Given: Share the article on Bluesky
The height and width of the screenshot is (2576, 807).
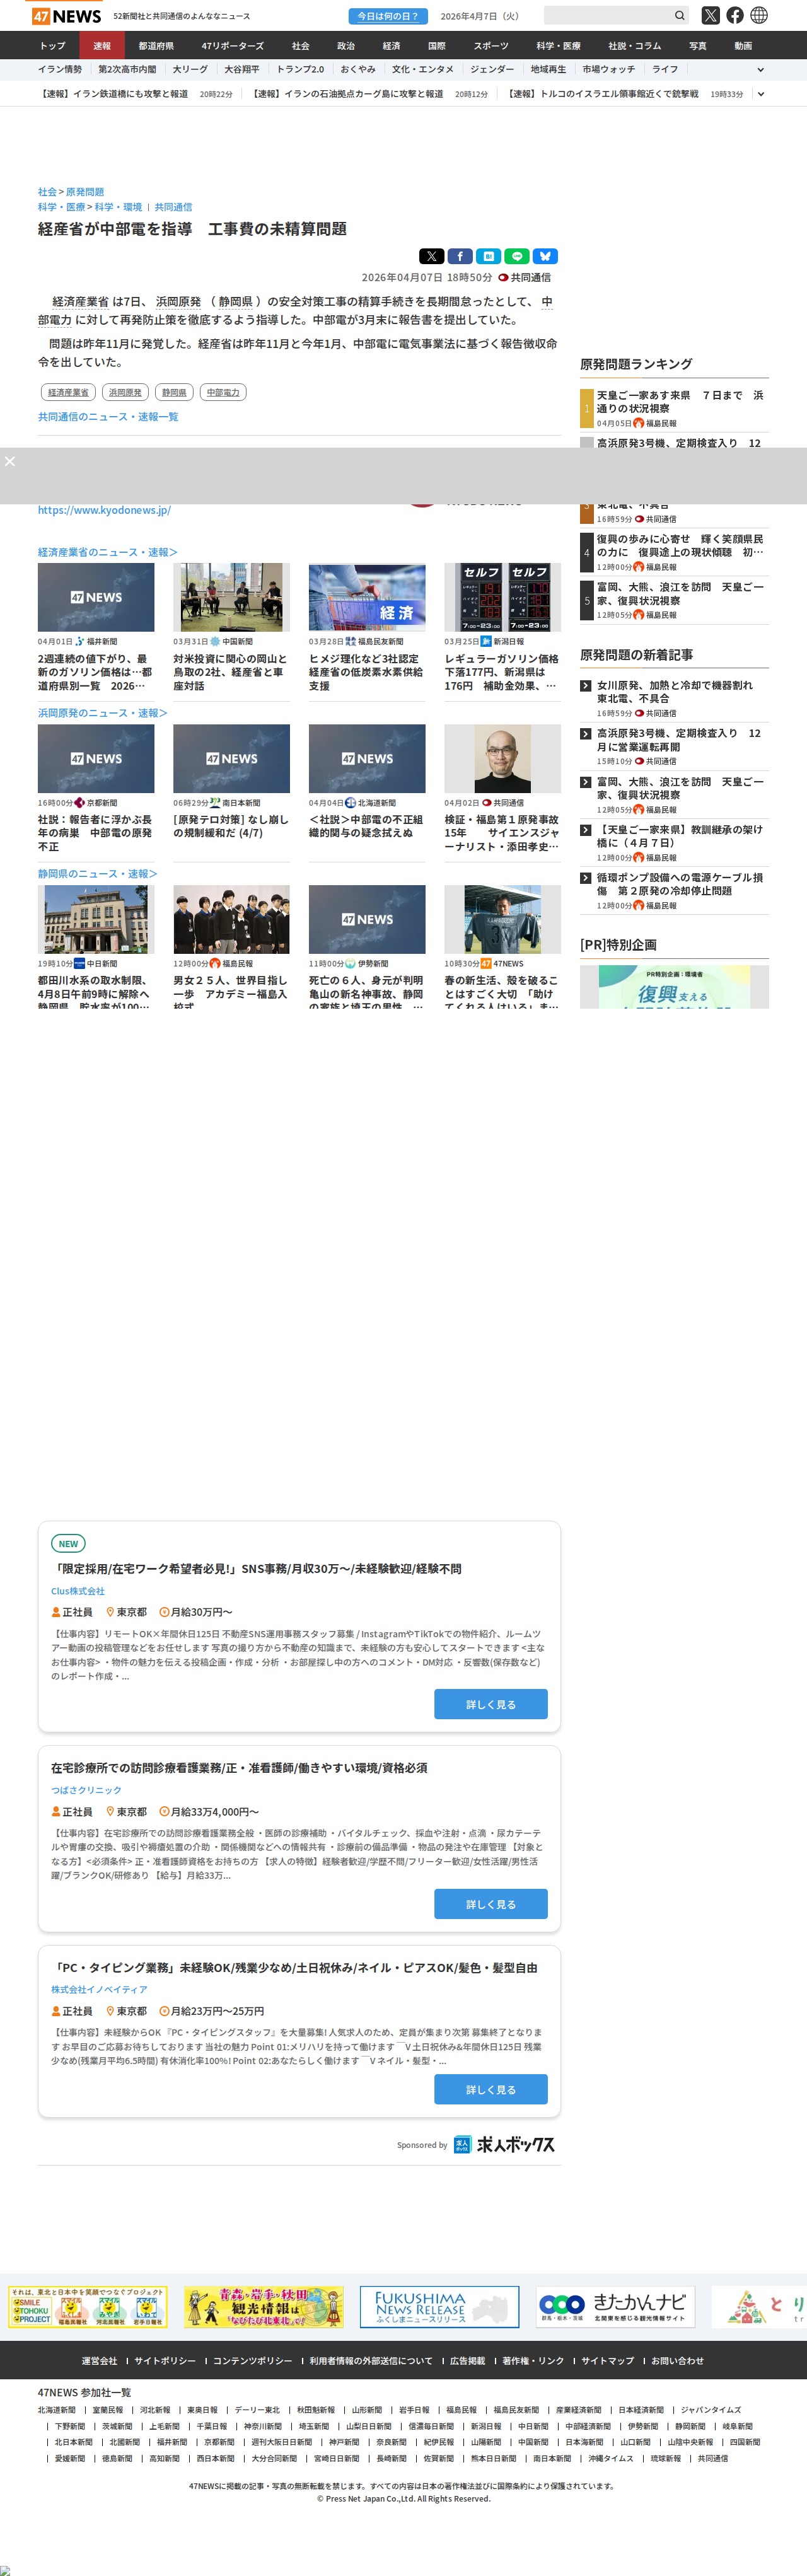Looking at the screenshot, I should 545,256.
